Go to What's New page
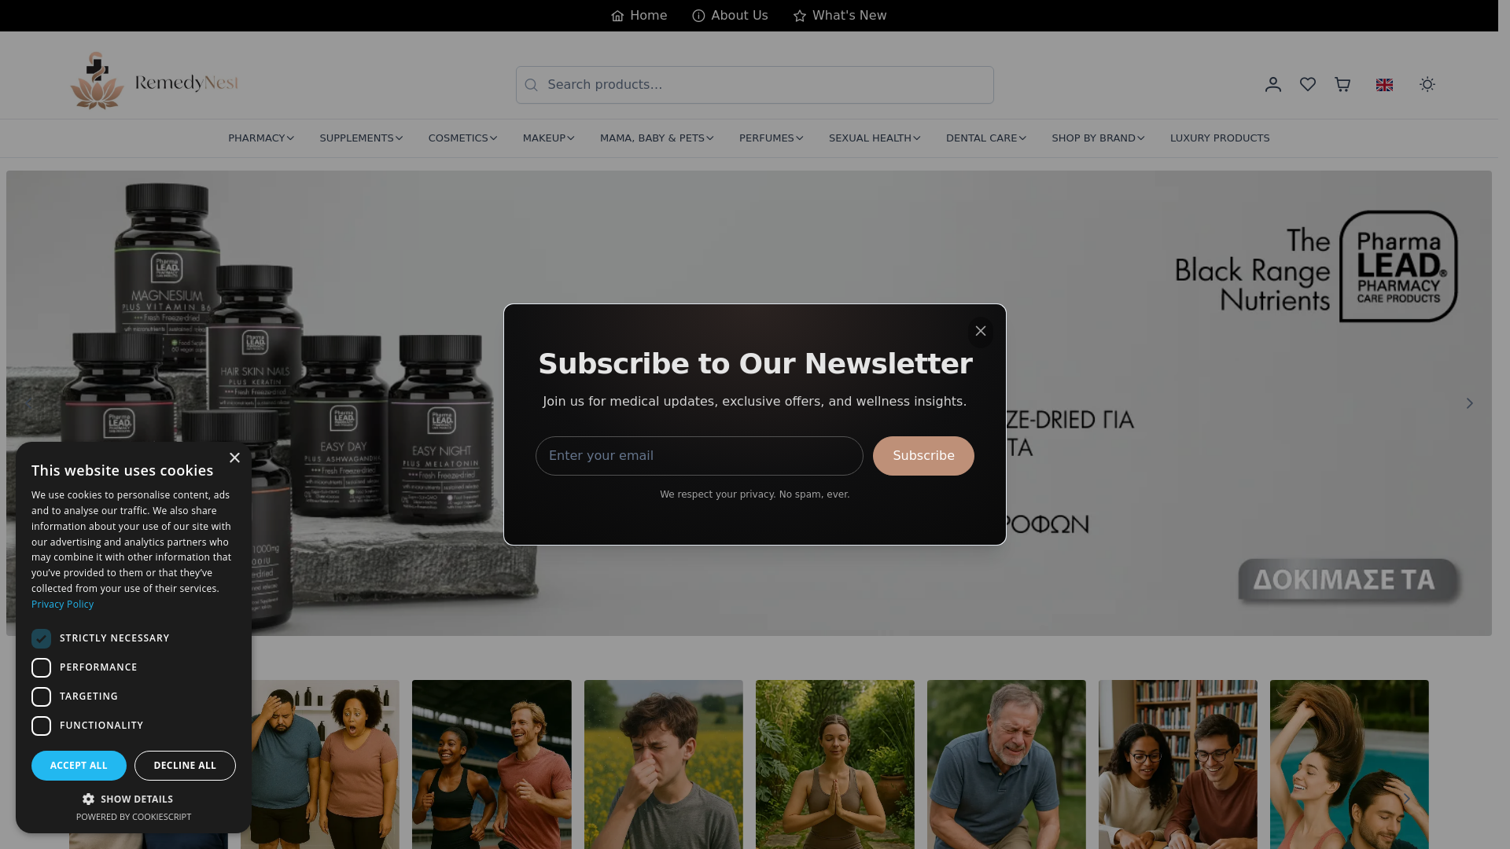Screen dimensions: 1510x849 click(x=840, y=16)
